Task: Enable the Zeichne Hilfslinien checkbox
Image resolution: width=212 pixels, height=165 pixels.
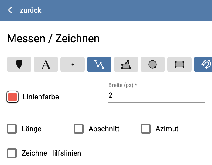Action: click(12, 153)
